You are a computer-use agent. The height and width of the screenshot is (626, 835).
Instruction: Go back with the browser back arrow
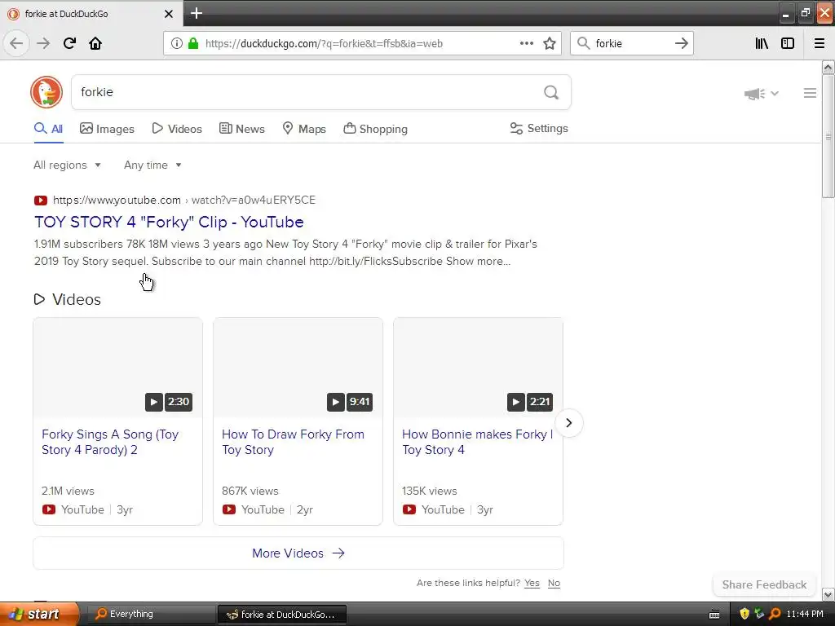pyautogui.click(x=16, y=43)
